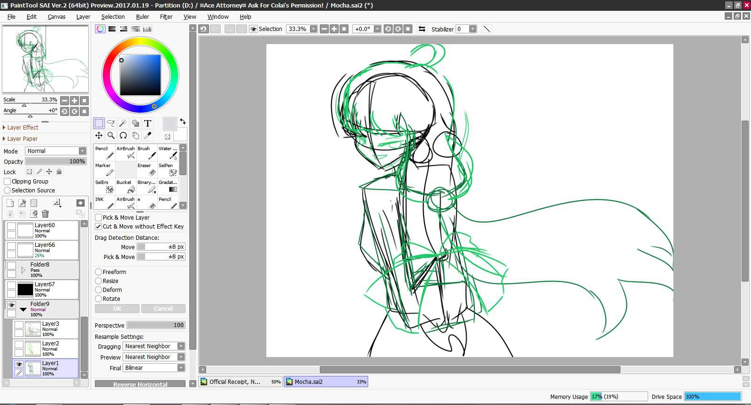Select the lasso selection tool
Screen dimensions: 751x405
(x=111, y=123)
